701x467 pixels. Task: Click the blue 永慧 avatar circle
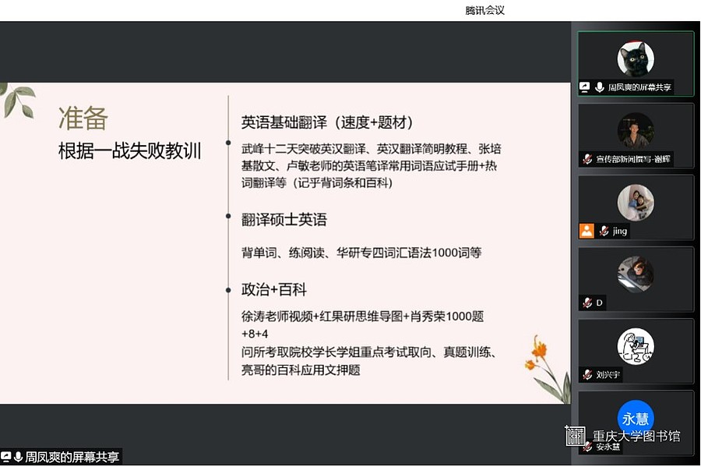(x=636, y=418)
